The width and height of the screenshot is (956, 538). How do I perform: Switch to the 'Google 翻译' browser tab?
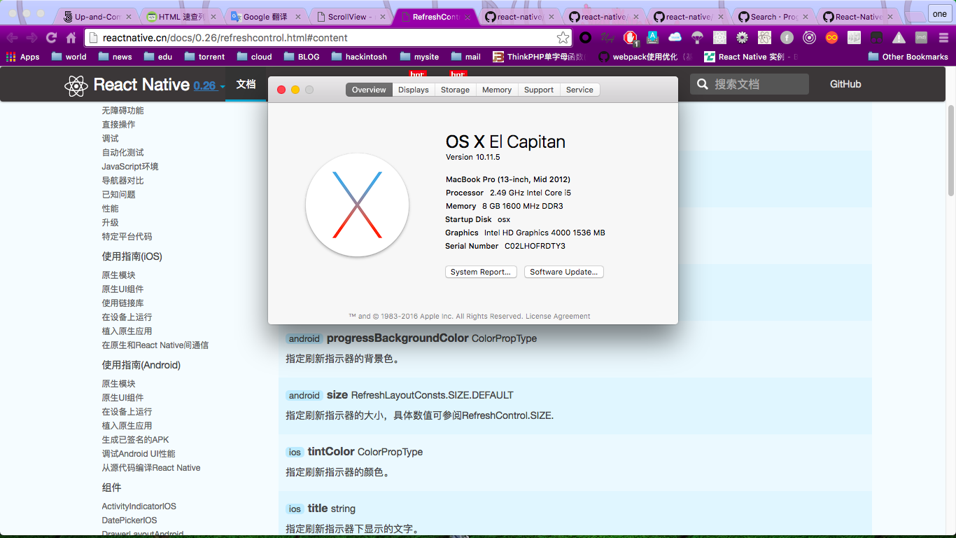coord(265,16)
